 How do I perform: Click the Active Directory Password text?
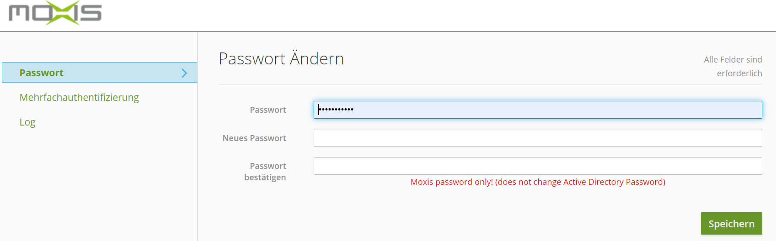[614, 182]
